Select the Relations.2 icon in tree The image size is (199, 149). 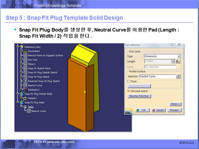[x=25, y=90]
